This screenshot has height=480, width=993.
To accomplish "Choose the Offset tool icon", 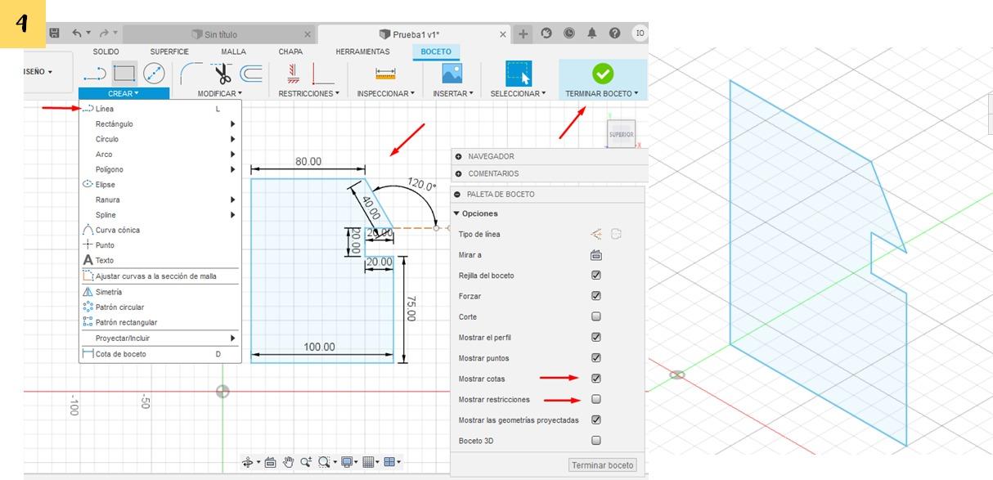I will click(x=251, y=74).
